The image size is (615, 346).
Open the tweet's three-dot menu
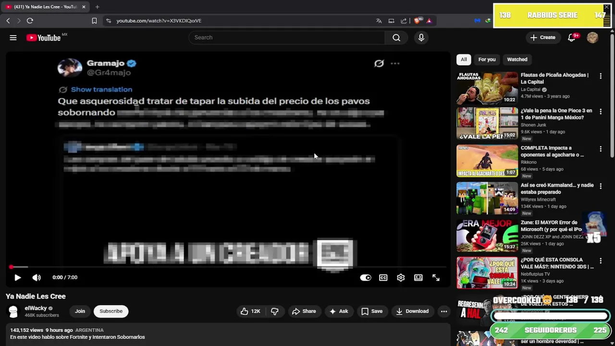[395, 63]
